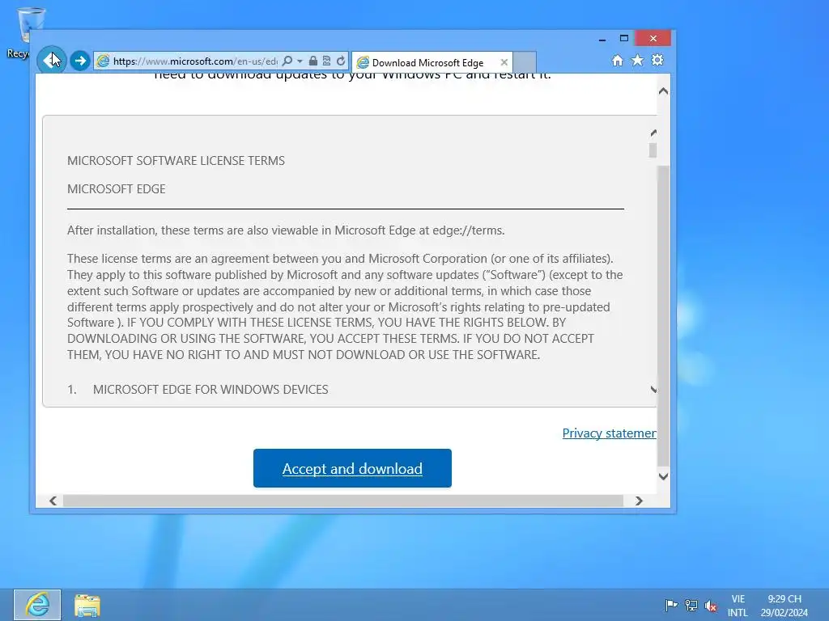Open the address bar autocomplete dropdown arrow

(x=300, y=61)
